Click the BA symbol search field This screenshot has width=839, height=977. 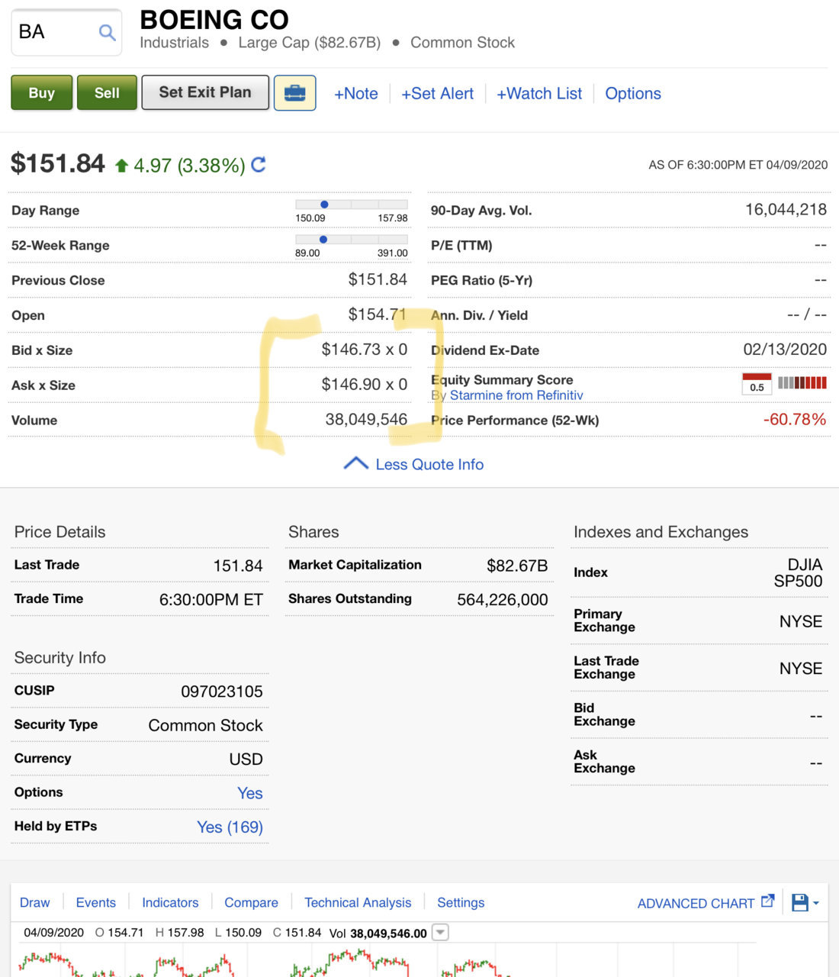(x=66, y=32)
